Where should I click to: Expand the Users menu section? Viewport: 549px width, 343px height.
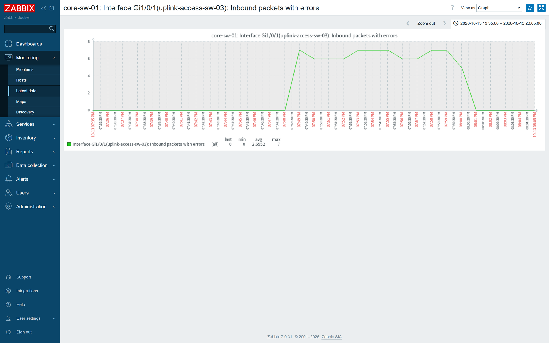30,193
